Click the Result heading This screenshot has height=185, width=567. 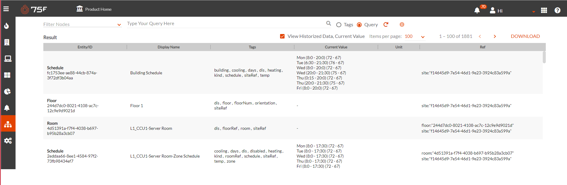tap(50, 38)
